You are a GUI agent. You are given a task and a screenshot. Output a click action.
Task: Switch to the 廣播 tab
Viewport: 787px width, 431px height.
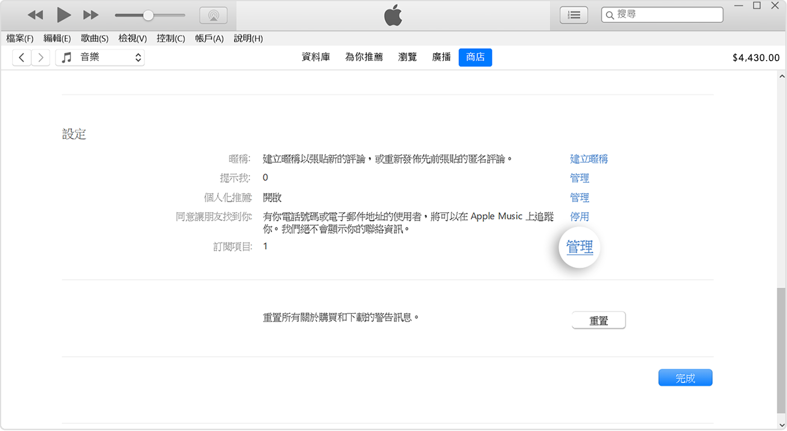coord(441,57)
